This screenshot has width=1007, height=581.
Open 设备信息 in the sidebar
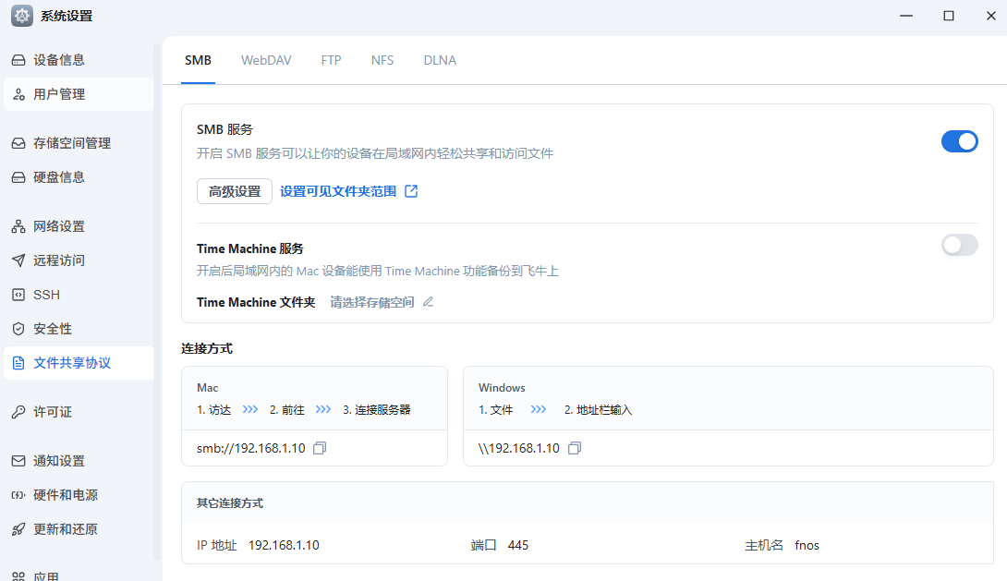point(59,60)
